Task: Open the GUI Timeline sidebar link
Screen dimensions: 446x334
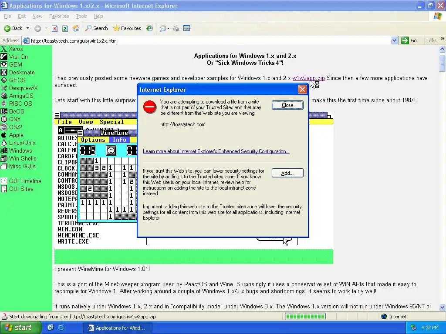Action: click(x=25, y=181)
